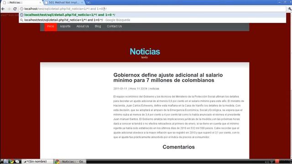The image size is (292, 164).
Task: Switch to the 501 Method Not Implemented tab
Action: coord(64,2)
